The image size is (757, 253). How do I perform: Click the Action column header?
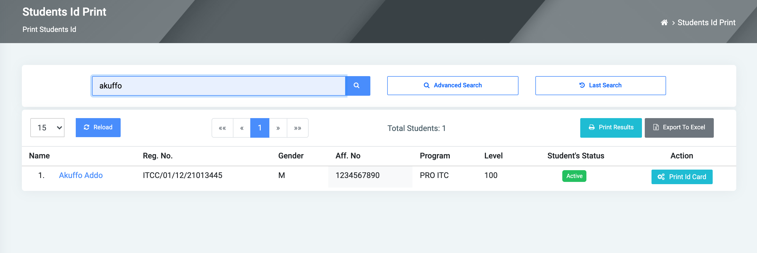pos(682,156)
